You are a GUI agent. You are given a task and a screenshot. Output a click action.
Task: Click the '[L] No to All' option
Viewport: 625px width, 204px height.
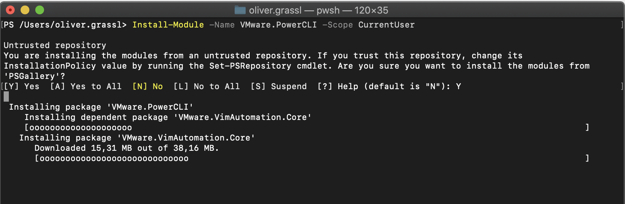pyautogui.click(x=206, y=86)
